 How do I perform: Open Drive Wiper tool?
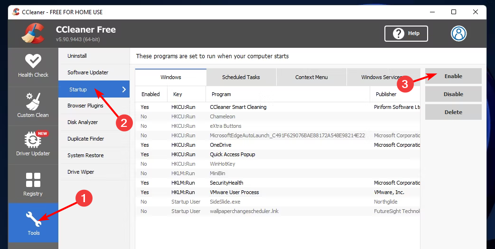click(94, 172)
